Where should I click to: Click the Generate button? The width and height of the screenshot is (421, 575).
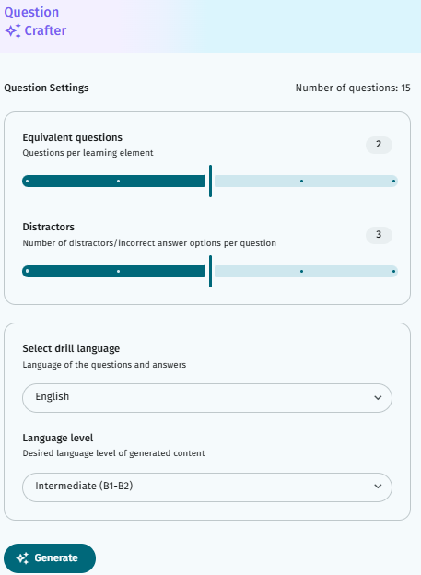coord(50,558)
